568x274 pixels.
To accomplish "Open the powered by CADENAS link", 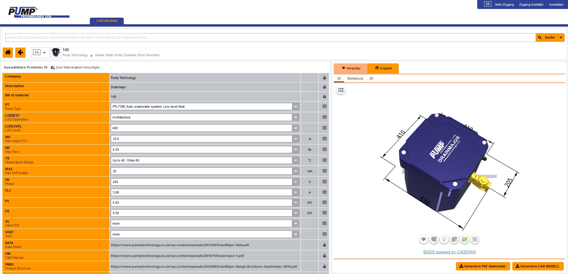I will [449, 252].
